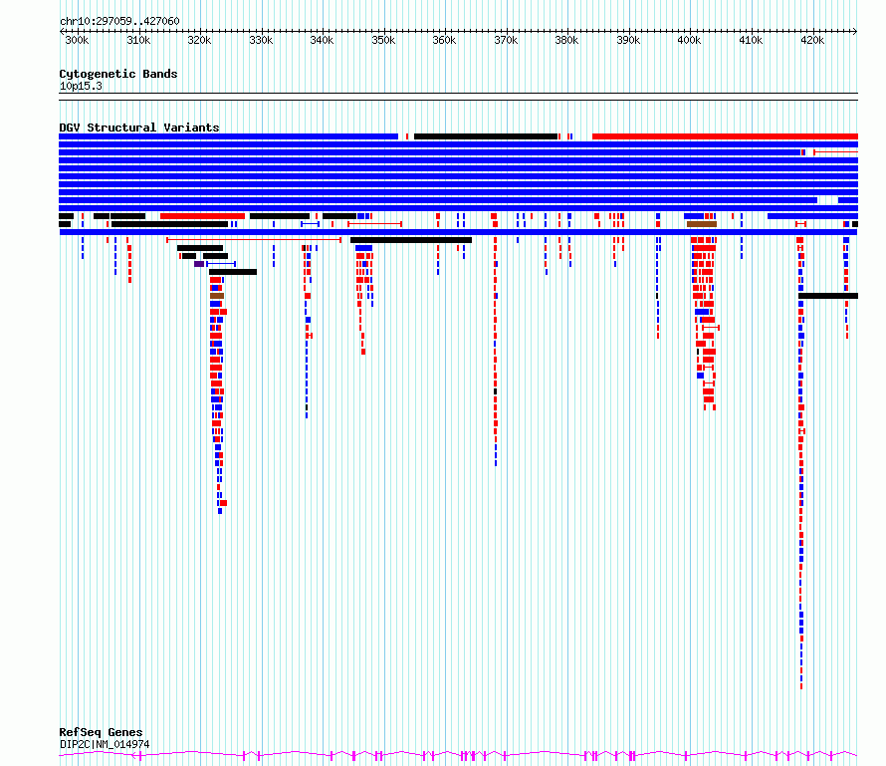The image size is (886, 766).
Task: Select the 360k position on the ruler
Action: 445,40
